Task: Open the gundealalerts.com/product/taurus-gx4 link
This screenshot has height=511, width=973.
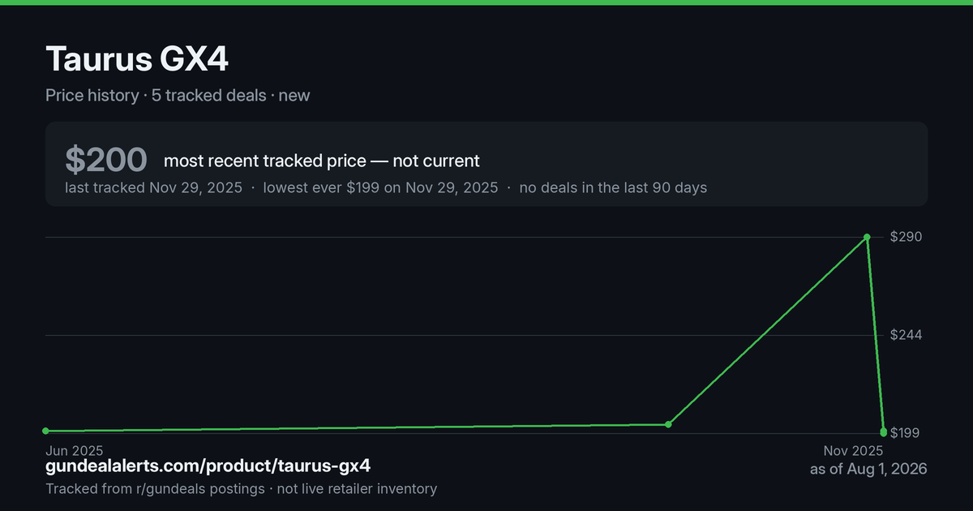Action: [208, 466]
